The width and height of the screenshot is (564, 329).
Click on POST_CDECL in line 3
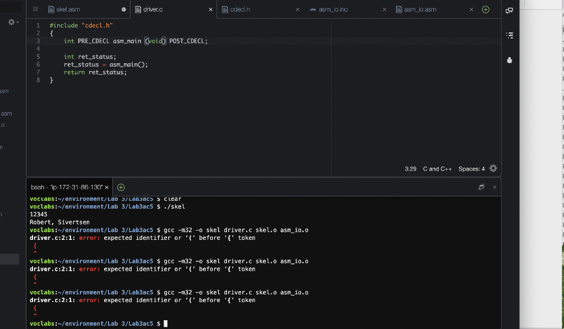[187, 41]
